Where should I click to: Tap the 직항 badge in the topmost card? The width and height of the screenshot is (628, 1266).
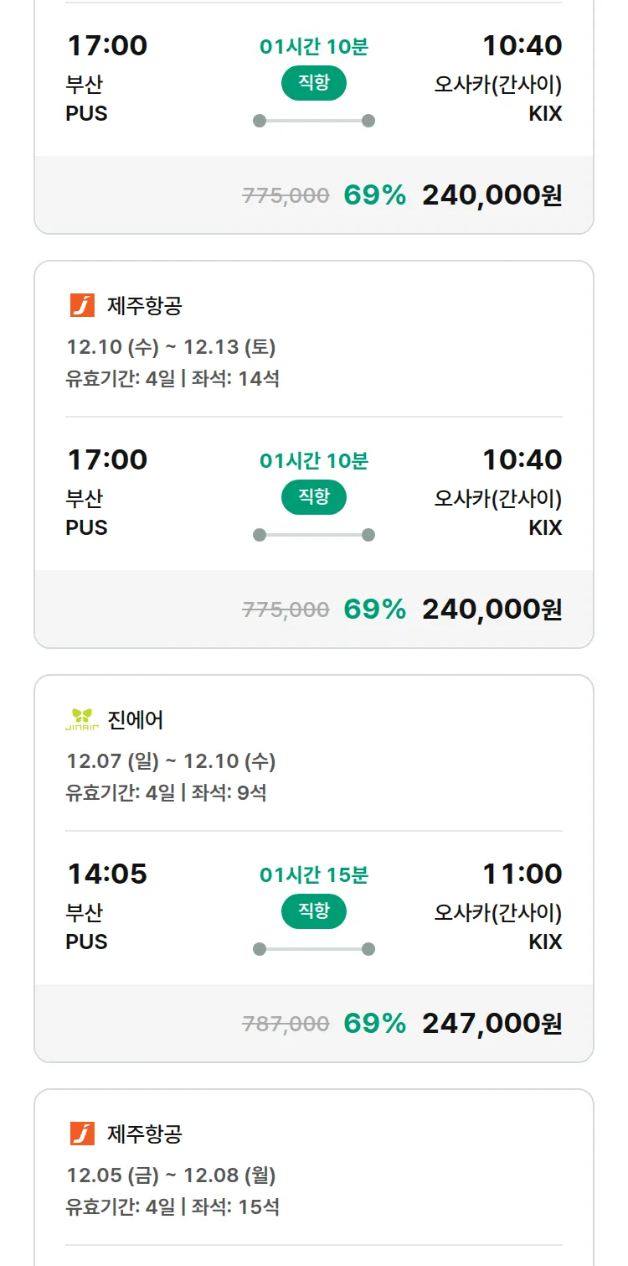314,83
